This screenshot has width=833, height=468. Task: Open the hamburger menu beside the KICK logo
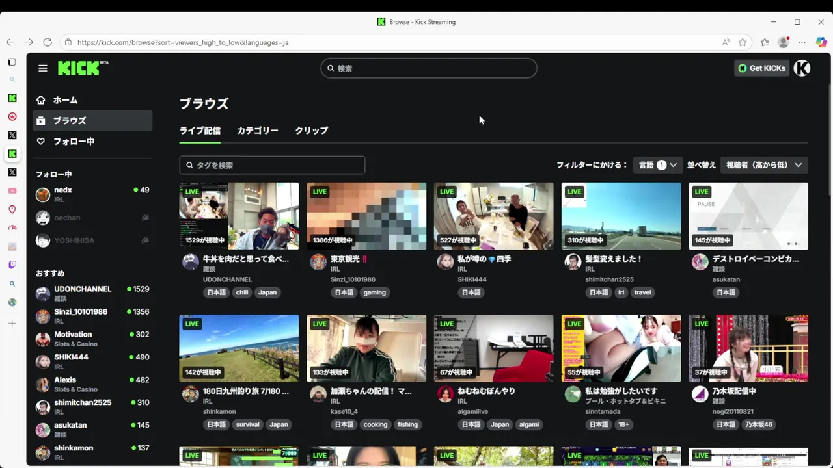click(x=43, y=68)
